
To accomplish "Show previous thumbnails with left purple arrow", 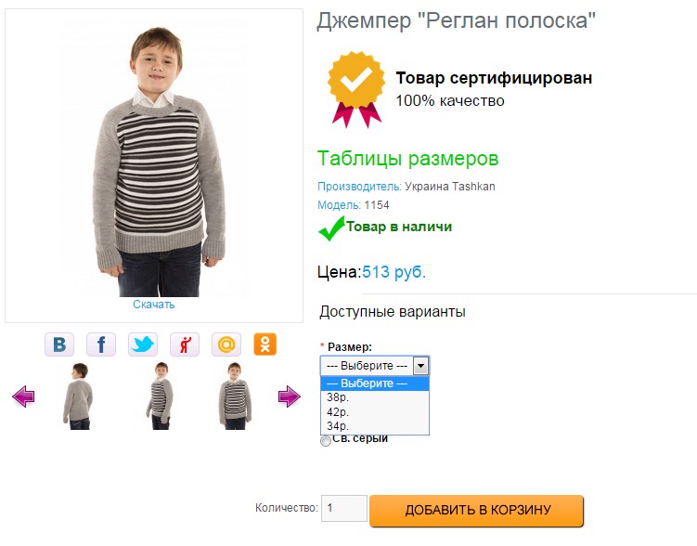I will [x=24, y=397].
